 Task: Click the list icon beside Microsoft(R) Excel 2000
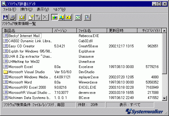5,87
